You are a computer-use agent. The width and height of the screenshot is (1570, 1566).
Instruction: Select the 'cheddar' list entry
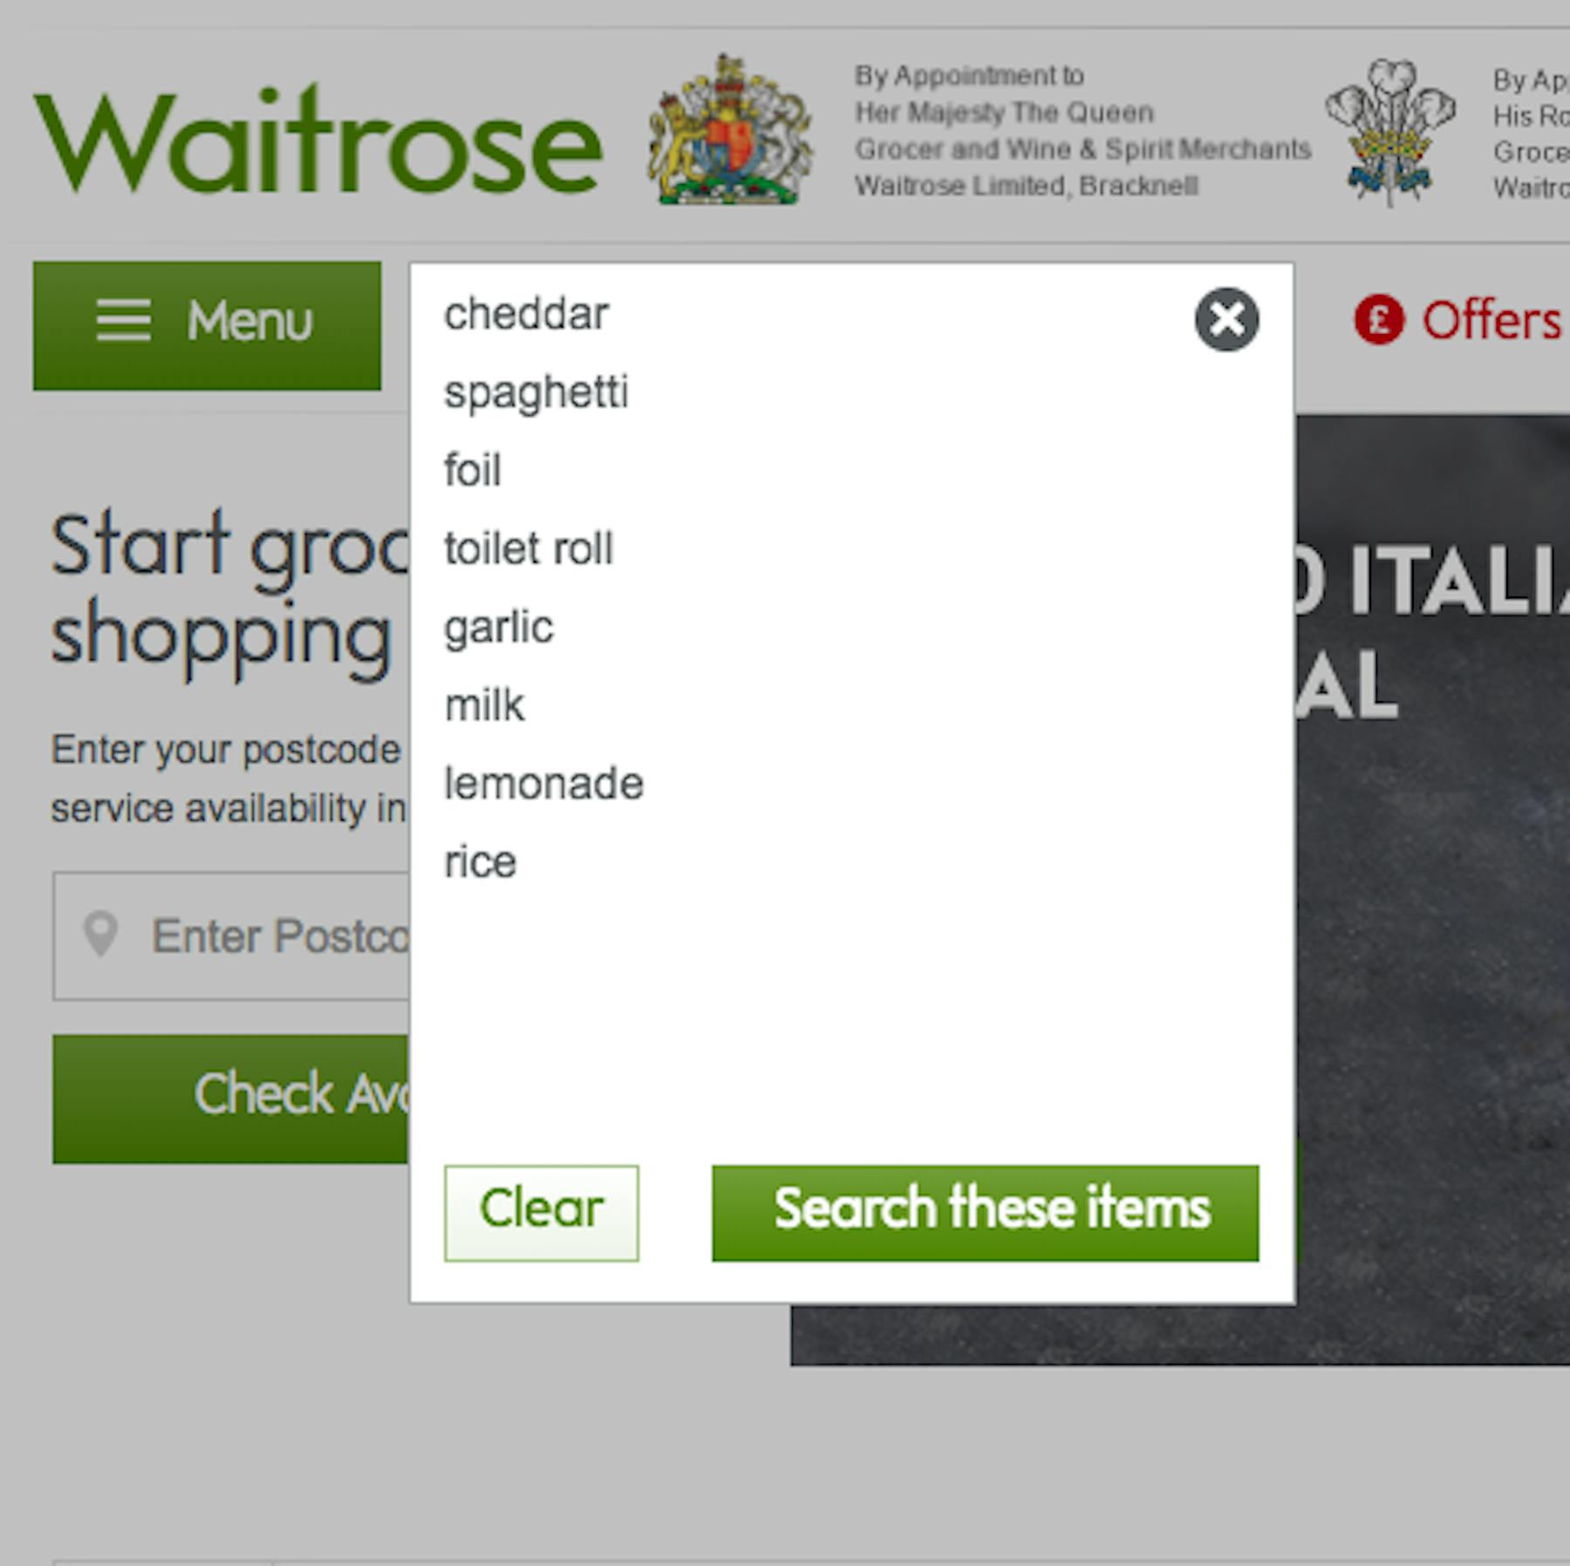pos(526,314)
